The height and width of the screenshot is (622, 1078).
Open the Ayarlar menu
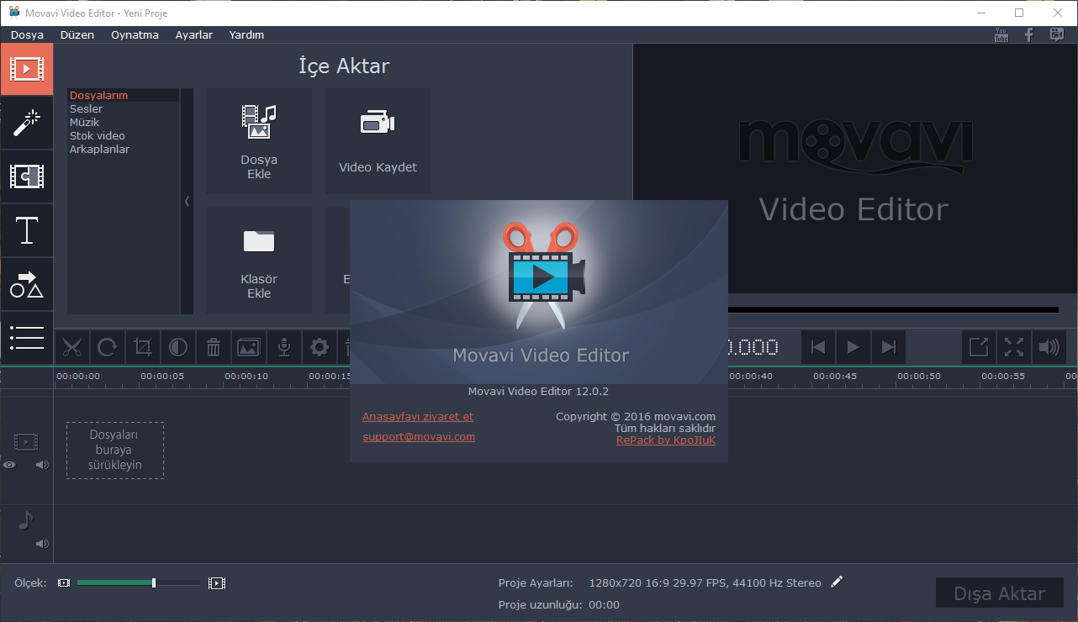click(x=194, y=34)
